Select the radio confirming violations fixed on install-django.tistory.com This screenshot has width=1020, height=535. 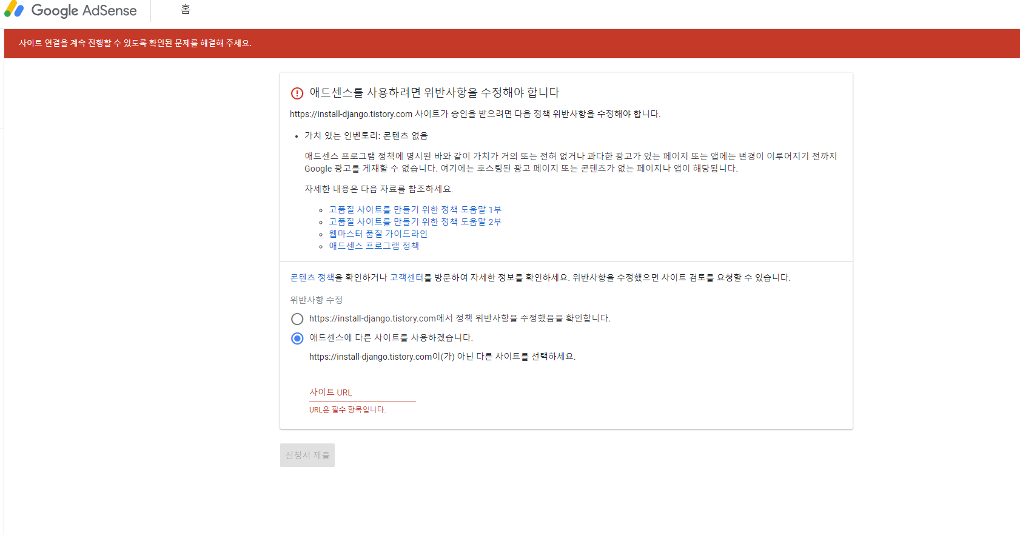(297, 319)
